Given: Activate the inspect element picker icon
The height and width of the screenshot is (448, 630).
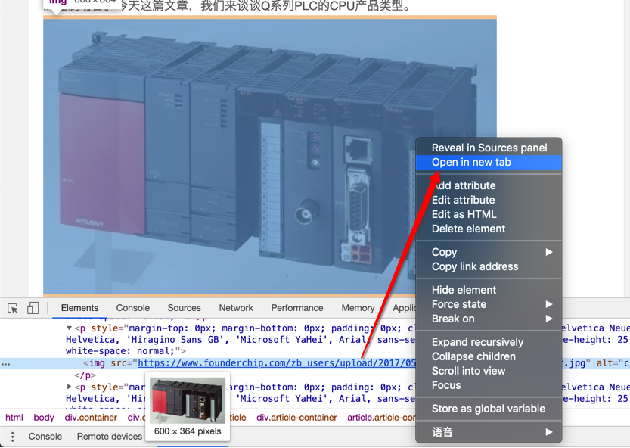Looking at the screenshot, I should coord(12,309).
